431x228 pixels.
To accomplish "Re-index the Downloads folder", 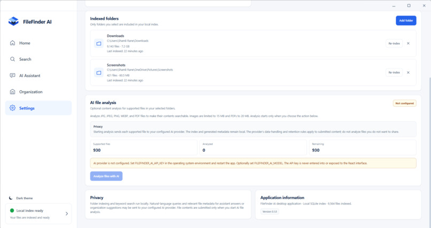I will 394,43.
